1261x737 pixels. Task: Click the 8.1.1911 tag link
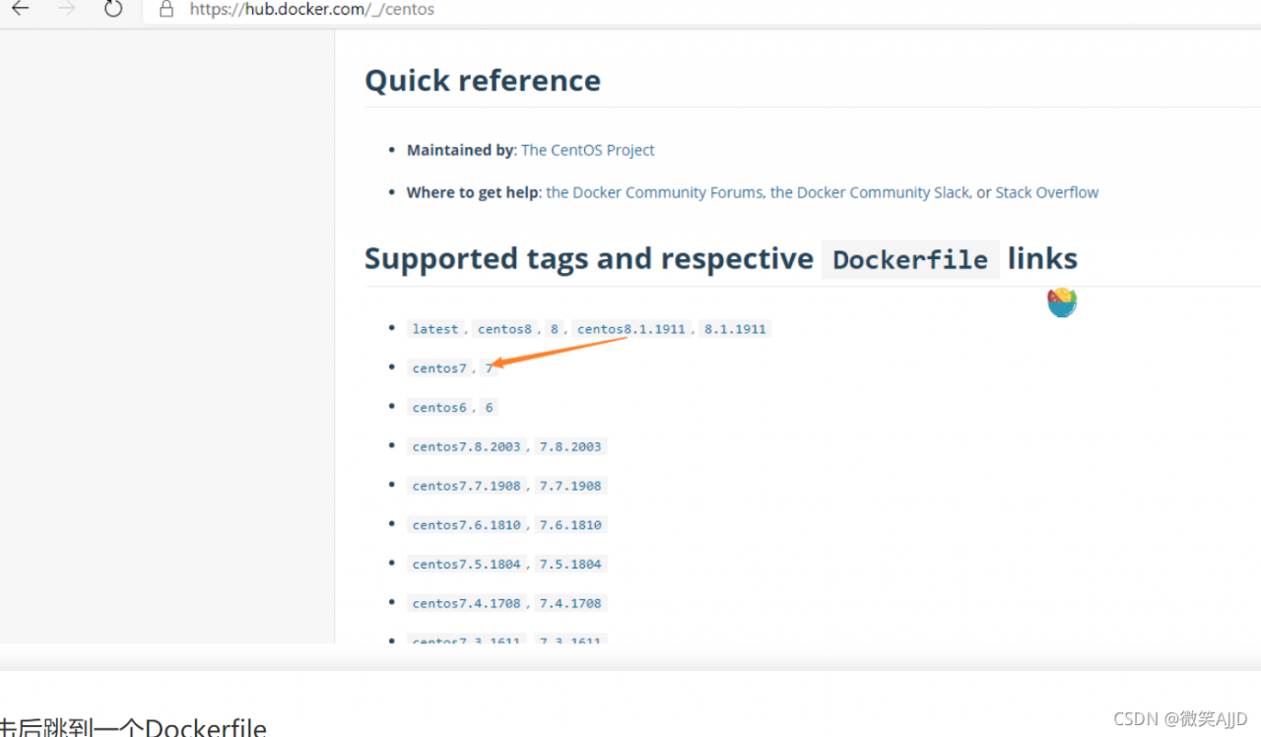point(735,329)
